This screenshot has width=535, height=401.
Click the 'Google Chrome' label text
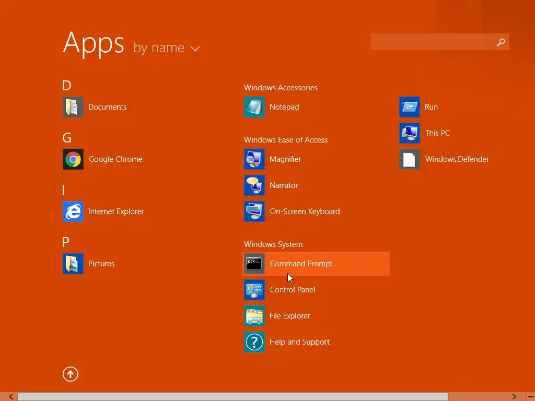(x=115, y=159)
